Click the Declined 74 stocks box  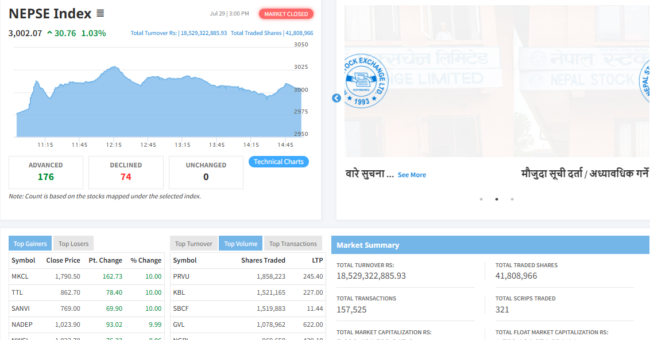tap(126, 172)
